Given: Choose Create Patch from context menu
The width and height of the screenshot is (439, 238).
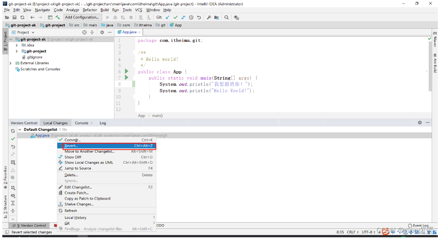Looking at the screenshot, I should pos(106,193).
